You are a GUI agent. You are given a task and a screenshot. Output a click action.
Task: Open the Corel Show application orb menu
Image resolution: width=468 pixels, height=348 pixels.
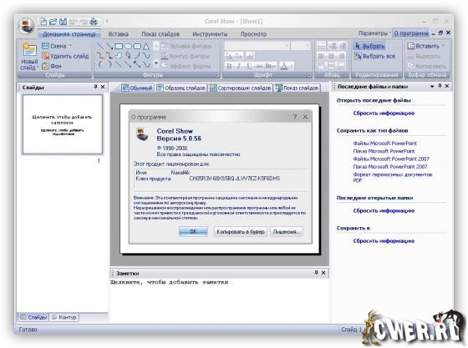pos(27,26)
